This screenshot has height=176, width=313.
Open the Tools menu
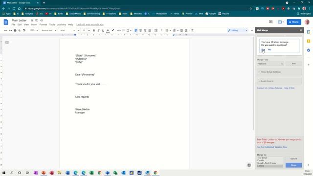(52, 24)
